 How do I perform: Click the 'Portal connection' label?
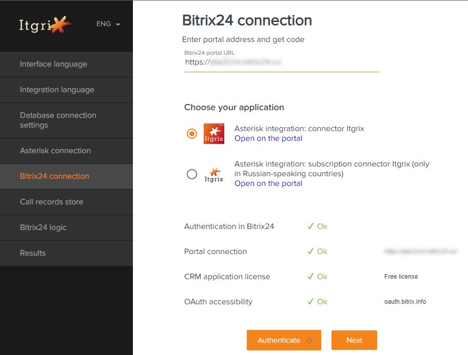pyautogui.click(x=215, y=252)
